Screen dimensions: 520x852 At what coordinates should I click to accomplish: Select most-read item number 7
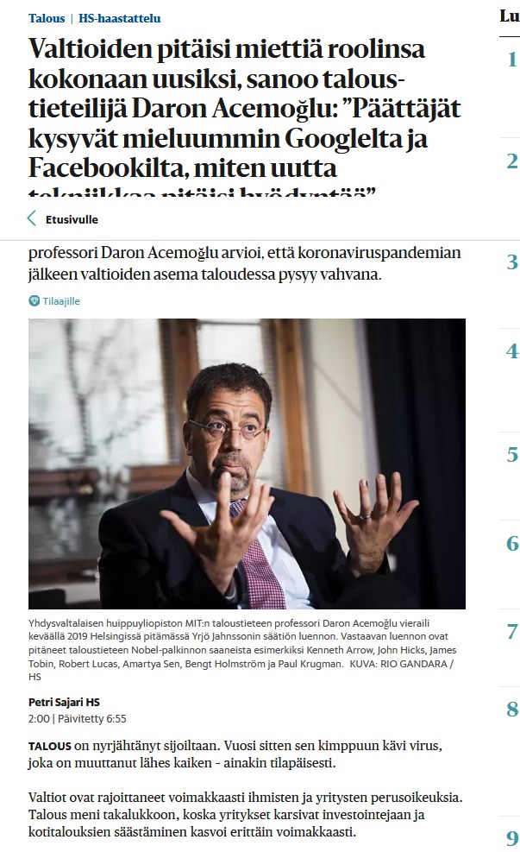(x=512, y=631)
